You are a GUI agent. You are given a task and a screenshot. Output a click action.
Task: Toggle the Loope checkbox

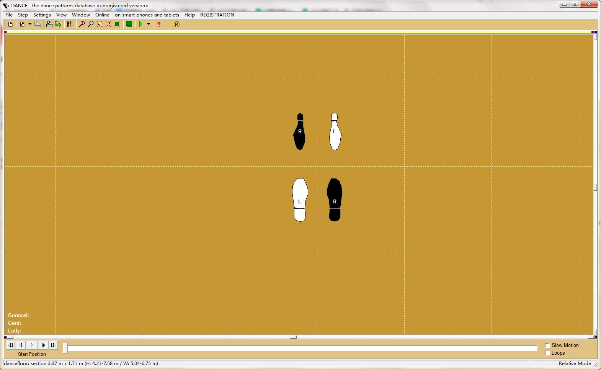(x=547, y=353)
